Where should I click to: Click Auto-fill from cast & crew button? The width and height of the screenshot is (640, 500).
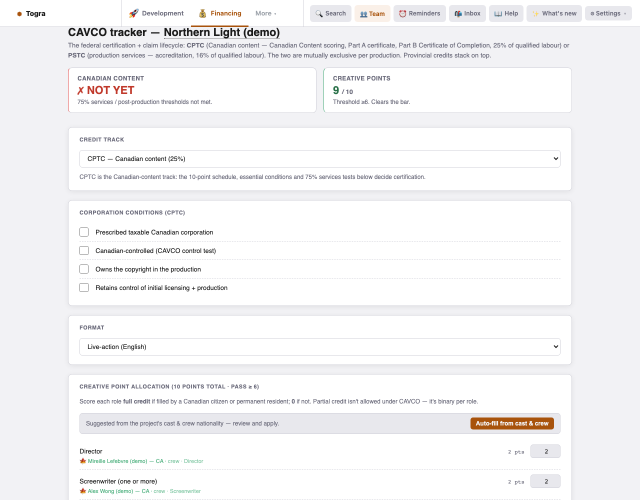tap(512, 423)
